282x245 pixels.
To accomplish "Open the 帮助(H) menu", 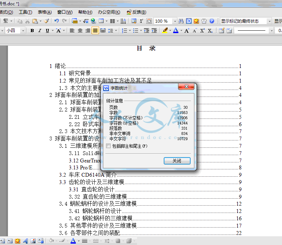I will 85,12.
